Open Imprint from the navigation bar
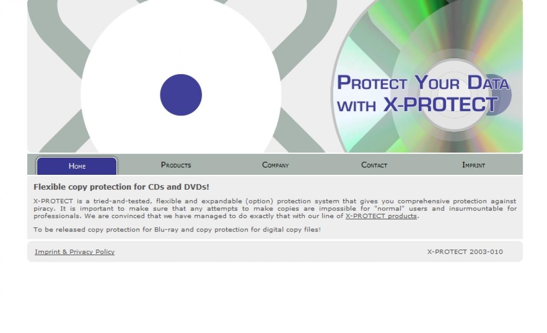This screenshot has height=333, width=547. point(473,165)
